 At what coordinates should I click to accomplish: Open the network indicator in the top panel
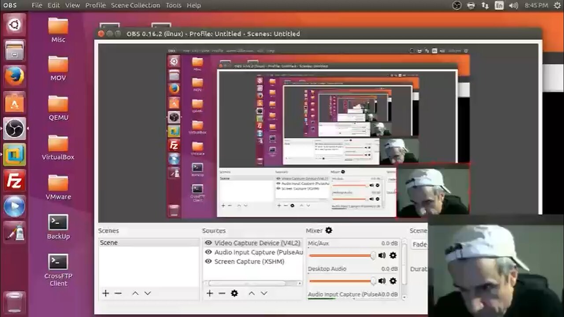485,5
